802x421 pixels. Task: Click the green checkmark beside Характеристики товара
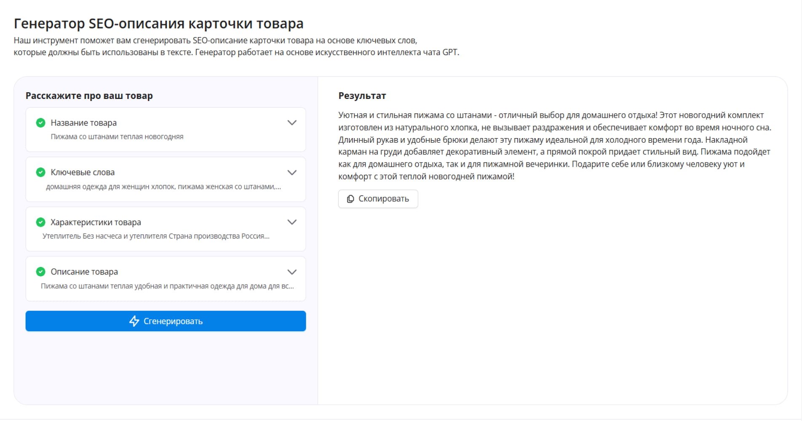tap(41, 222)
